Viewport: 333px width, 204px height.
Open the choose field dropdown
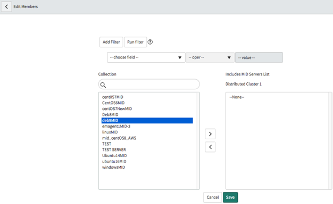[x=146, y=57]
